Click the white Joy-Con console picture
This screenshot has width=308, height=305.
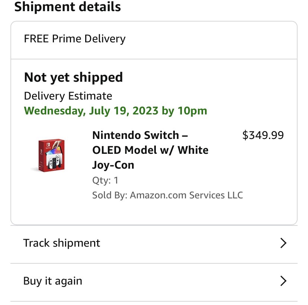point(54,159)
